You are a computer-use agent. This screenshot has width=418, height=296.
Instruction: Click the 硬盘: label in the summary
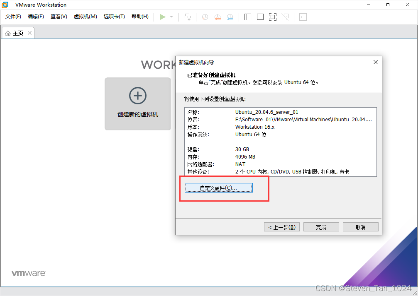(x=193, y=149)
